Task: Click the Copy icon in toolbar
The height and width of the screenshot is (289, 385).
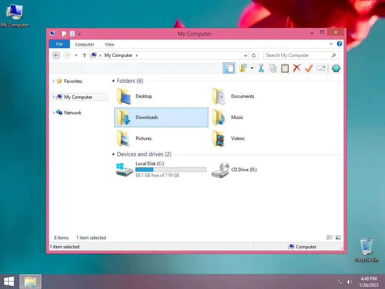Action: tap(273, 68)
